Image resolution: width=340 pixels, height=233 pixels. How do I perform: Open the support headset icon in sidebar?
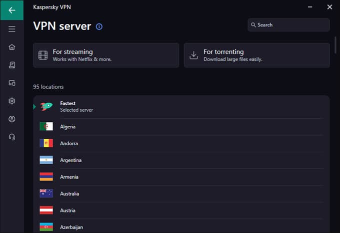click(12, 137)
